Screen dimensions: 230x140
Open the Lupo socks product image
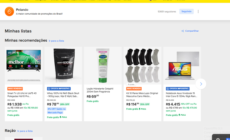[x=142, y=66]
